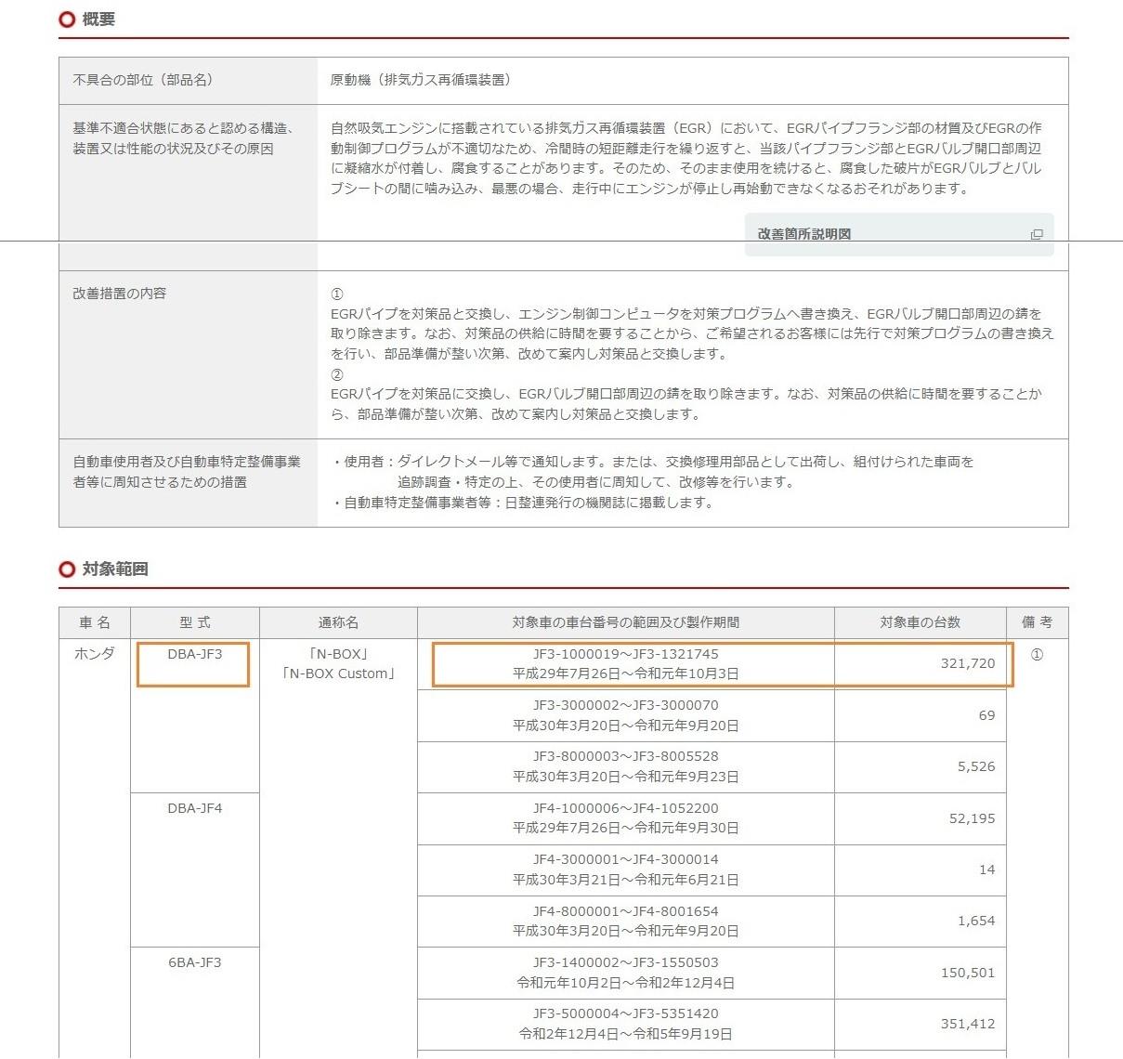
Task: Click vehicle count 321,720
Action: click(968, 663)
